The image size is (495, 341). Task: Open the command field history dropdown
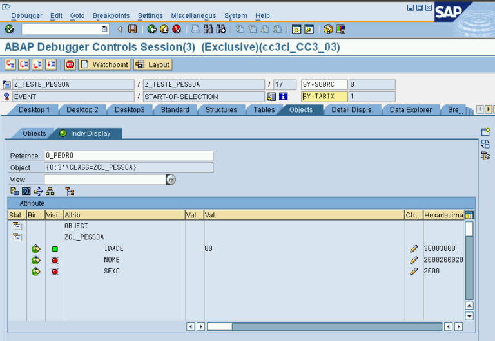104,29
